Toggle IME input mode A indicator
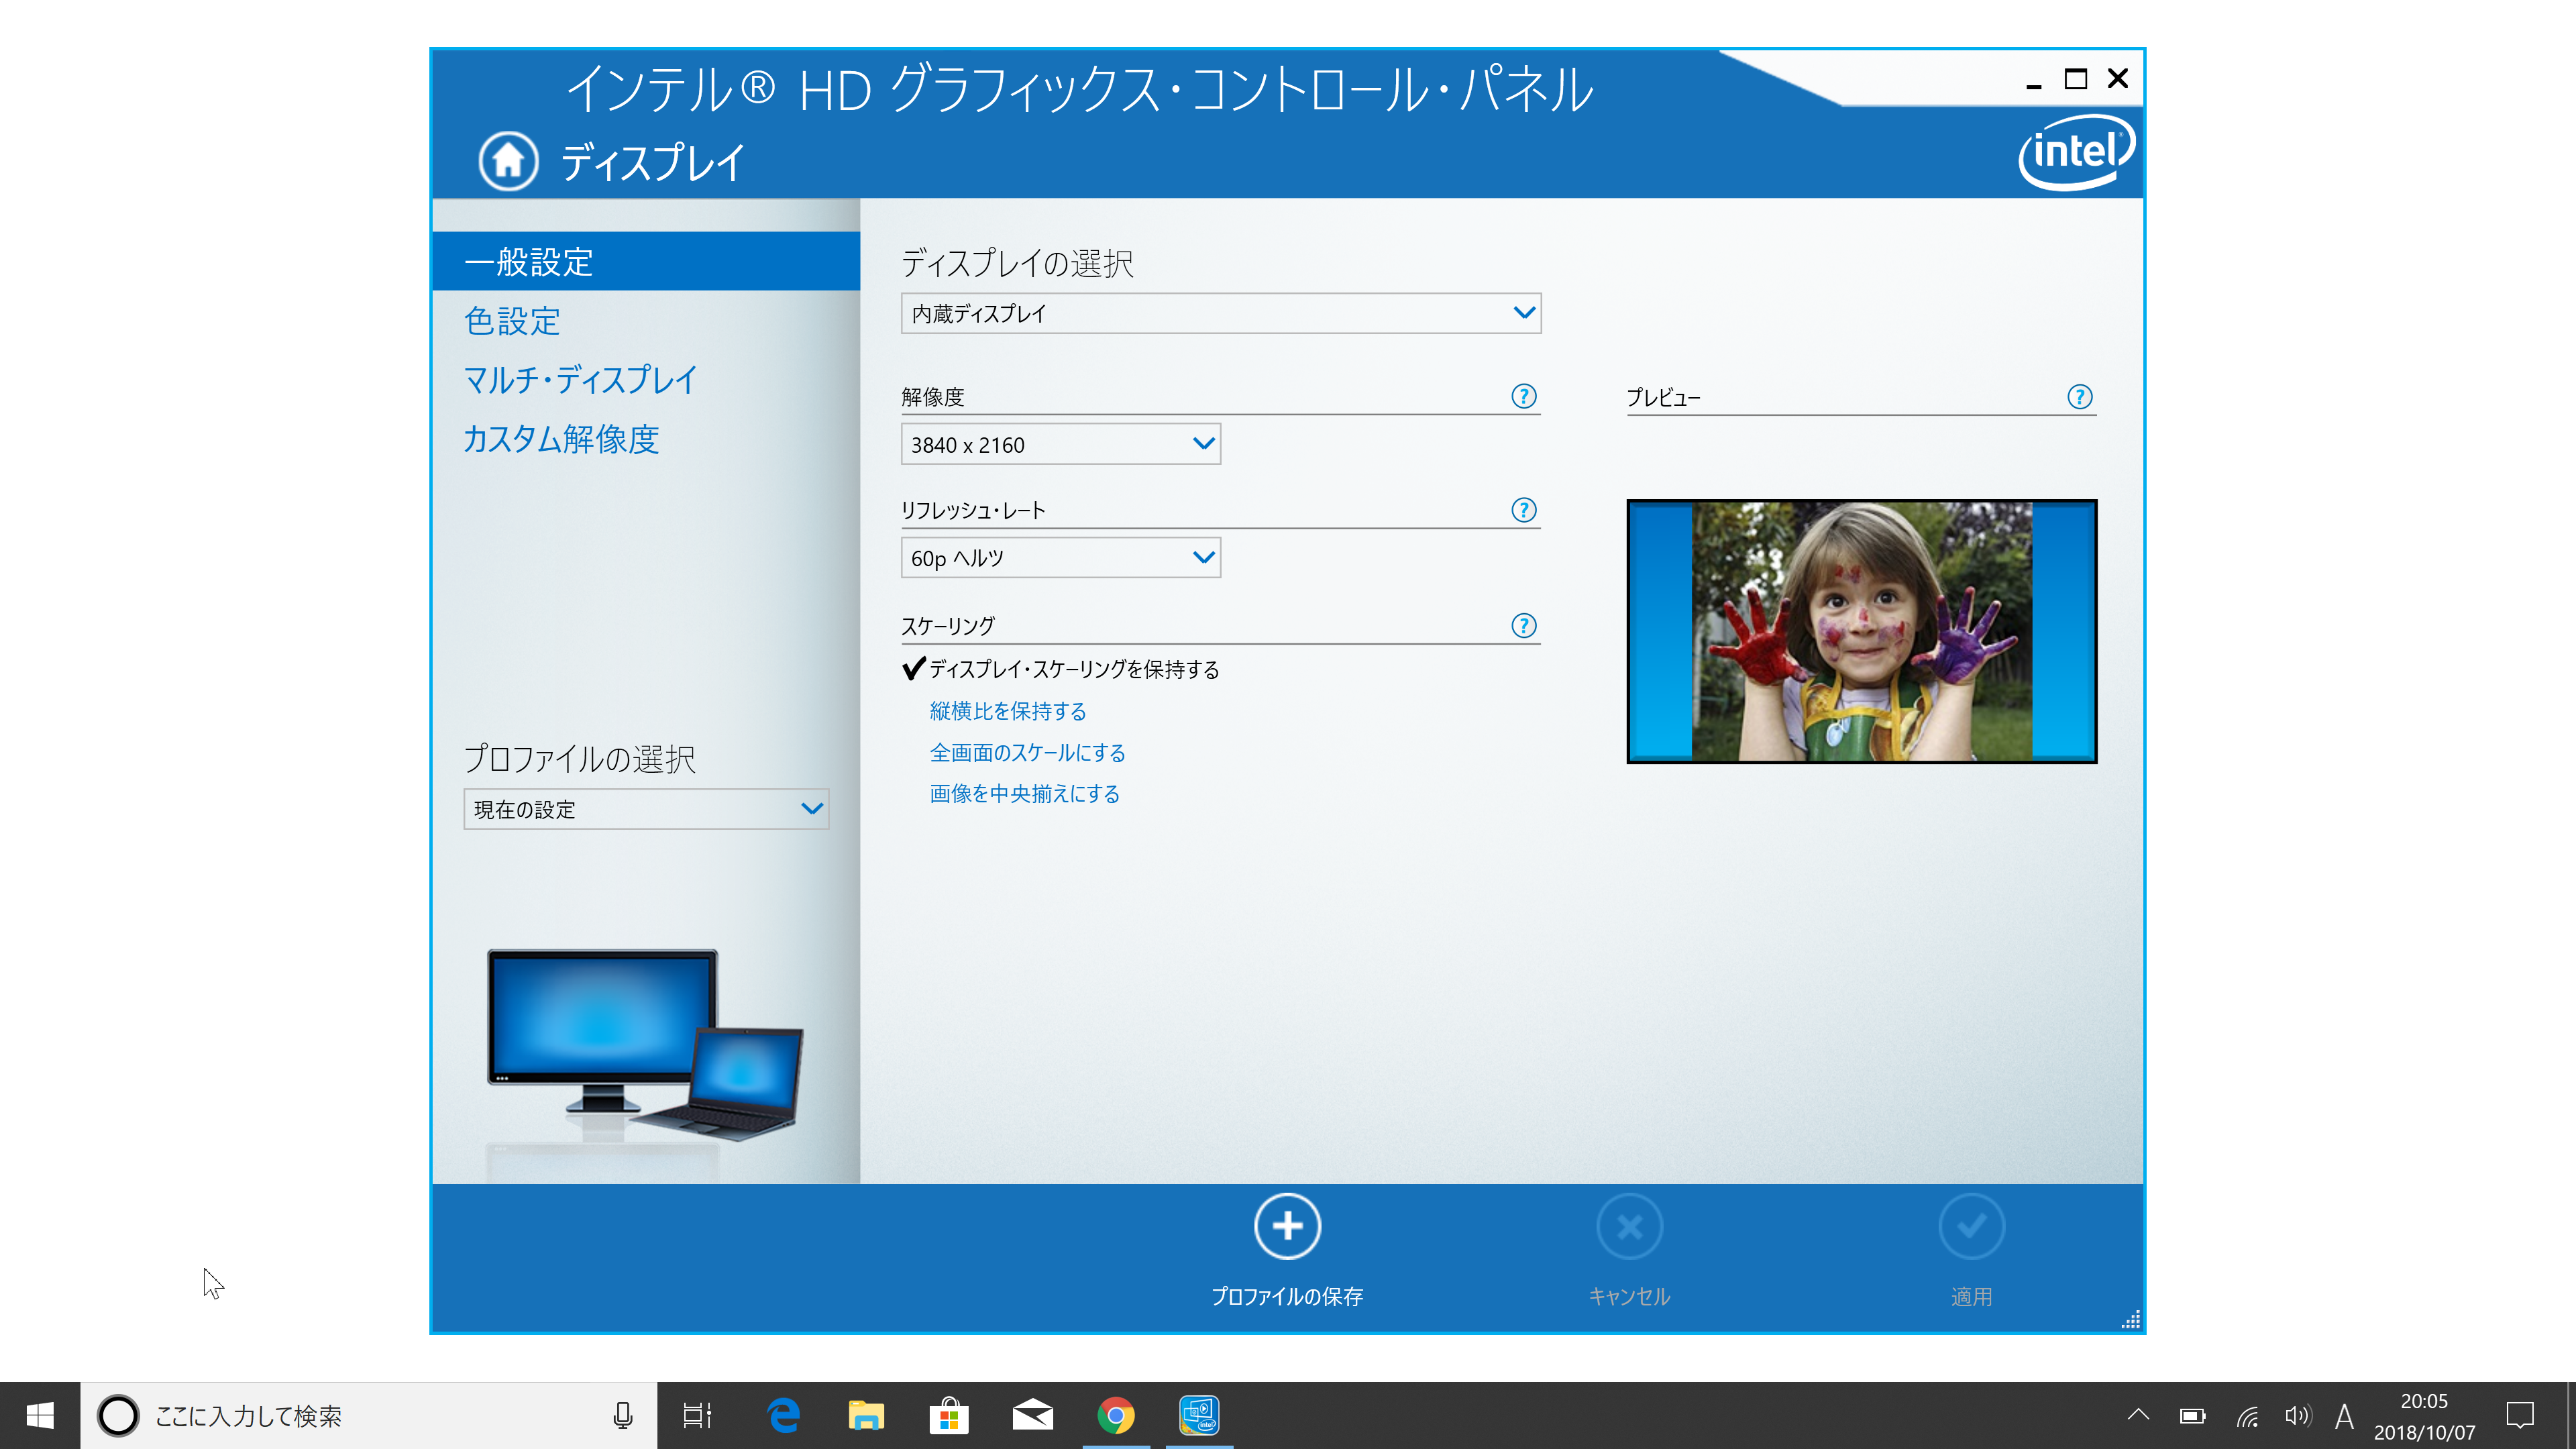This screenshot has height=1449, width=2576. click(2344, 1416)
